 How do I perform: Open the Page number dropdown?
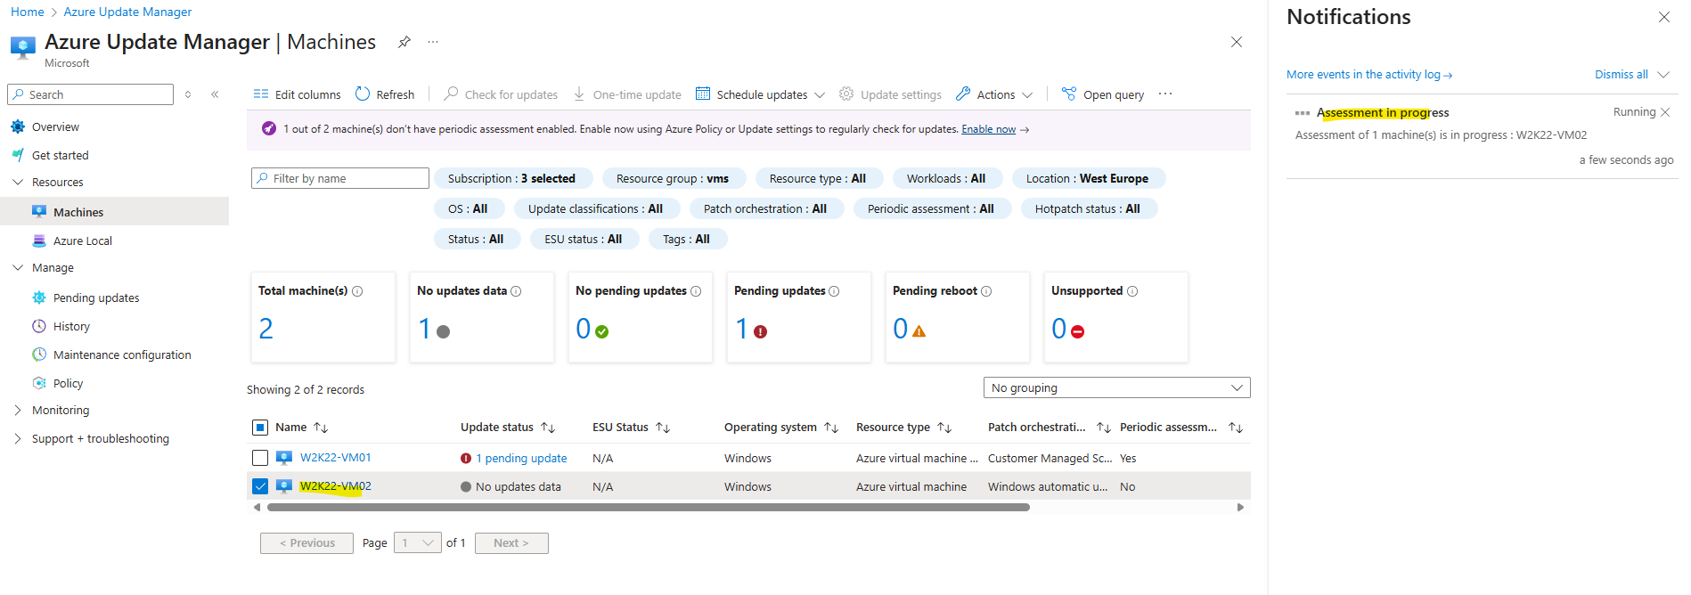click(417, 542)
